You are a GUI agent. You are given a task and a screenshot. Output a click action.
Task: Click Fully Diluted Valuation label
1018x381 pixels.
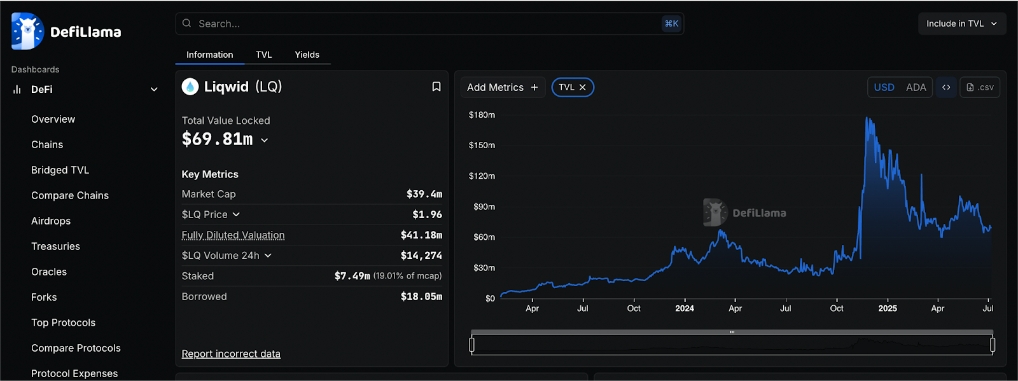[233, 235]
